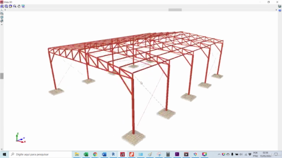Click the 'Digite aqui para pesquisar' search box
The height and width of the screenshot is (158, 282).
pyautogui.click(x=41, y=154)
